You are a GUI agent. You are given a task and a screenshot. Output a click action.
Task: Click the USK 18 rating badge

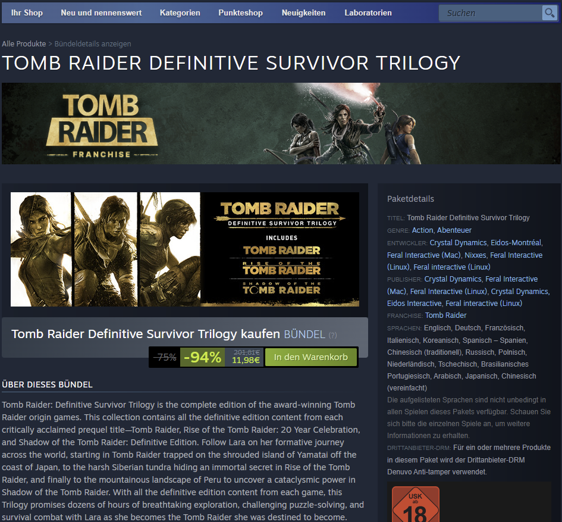tap(416, 504)
